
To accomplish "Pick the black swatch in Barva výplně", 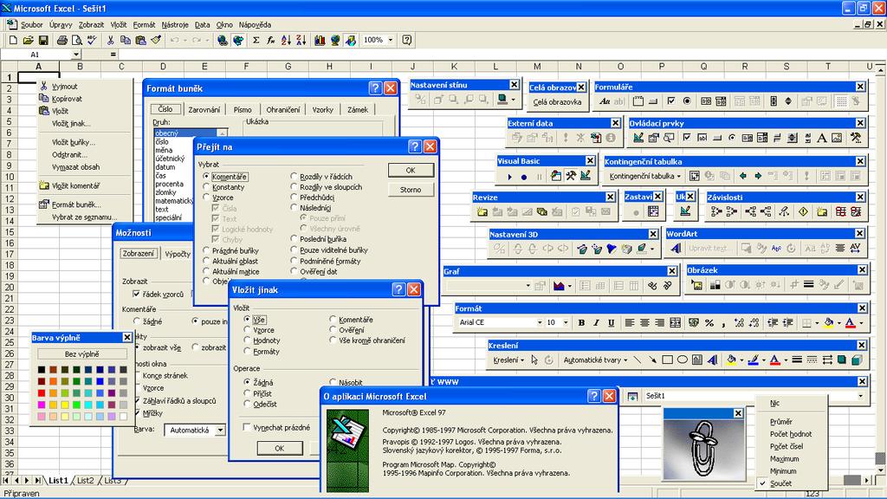I will [42, 370].
